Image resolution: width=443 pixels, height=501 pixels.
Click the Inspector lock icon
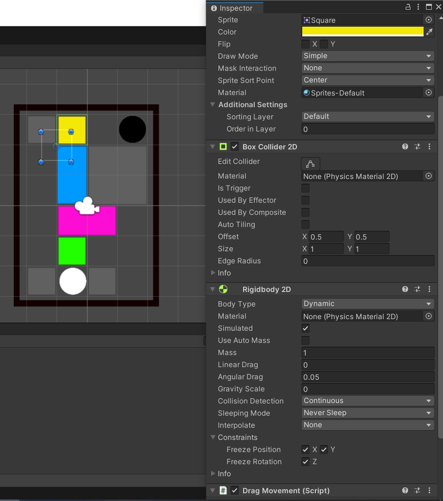[x=409, y=7]
